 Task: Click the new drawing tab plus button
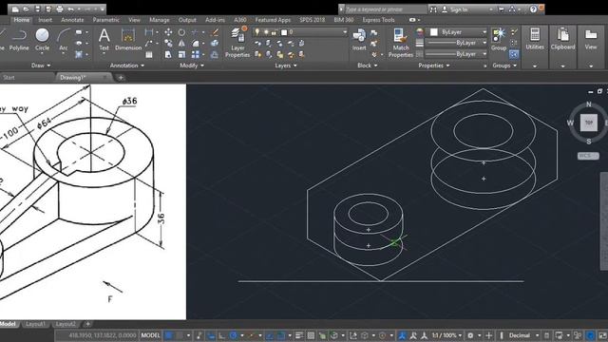point(121,78)
